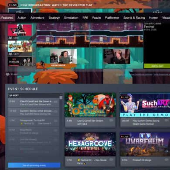This screenshot has width=170, height=170.
Task: Click Up Next list scrollbar handle
Action: click(x=61, y=98)
